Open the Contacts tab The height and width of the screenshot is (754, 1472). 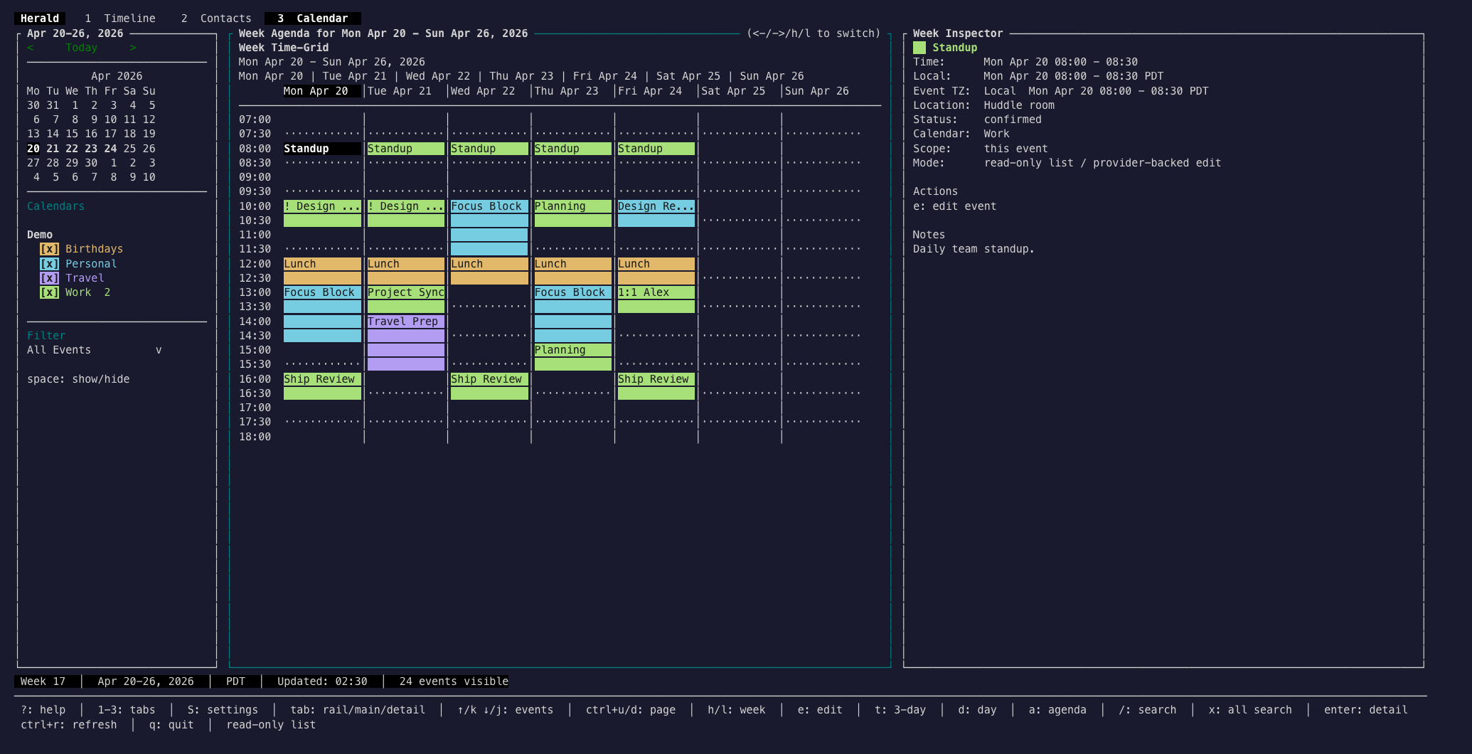[216, 18]
